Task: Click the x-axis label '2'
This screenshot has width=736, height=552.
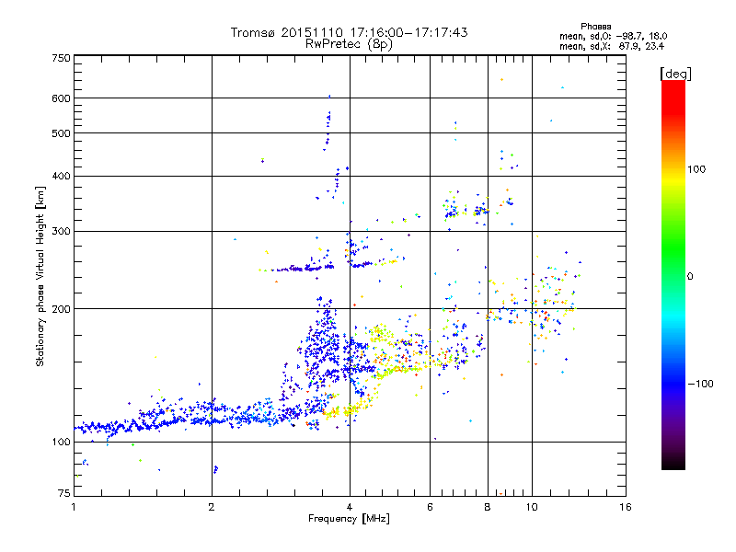Action: click(212, 507)
